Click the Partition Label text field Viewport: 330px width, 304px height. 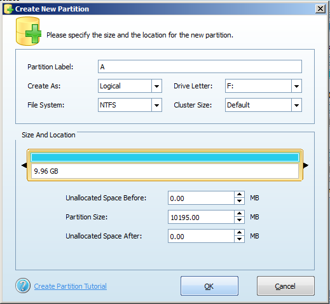coord(200,67)
